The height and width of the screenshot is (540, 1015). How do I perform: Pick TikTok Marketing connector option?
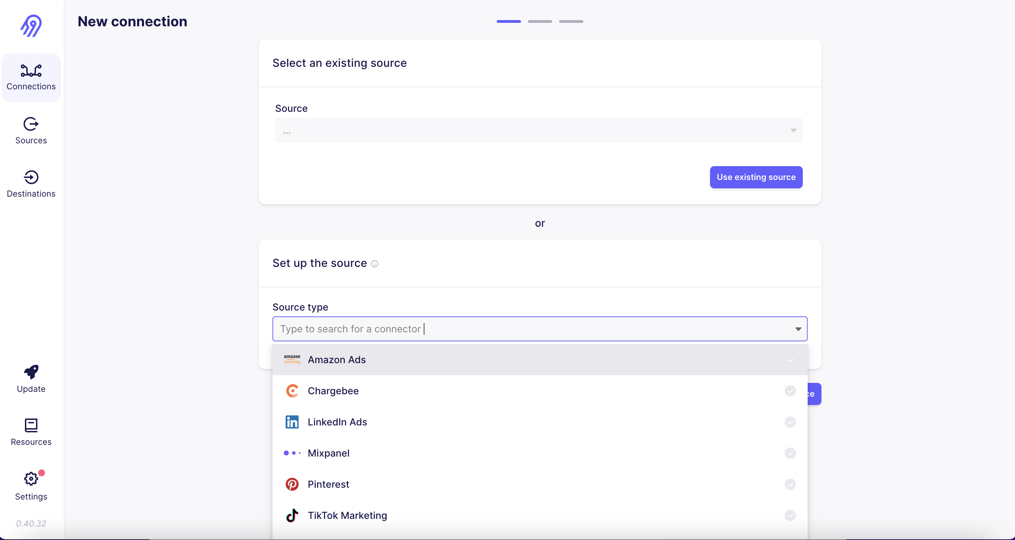click(540, 515)
